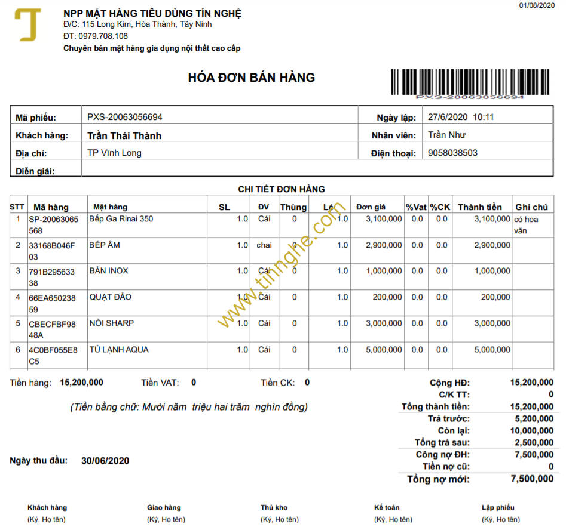Screen dimensions: 566x527
Task: Select the Mã phiếu value PXS-20063056694 in the table
Action: point(125,117)
